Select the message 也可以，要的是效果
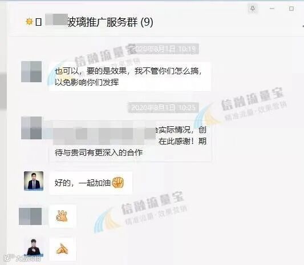 [x=130, y=77]
